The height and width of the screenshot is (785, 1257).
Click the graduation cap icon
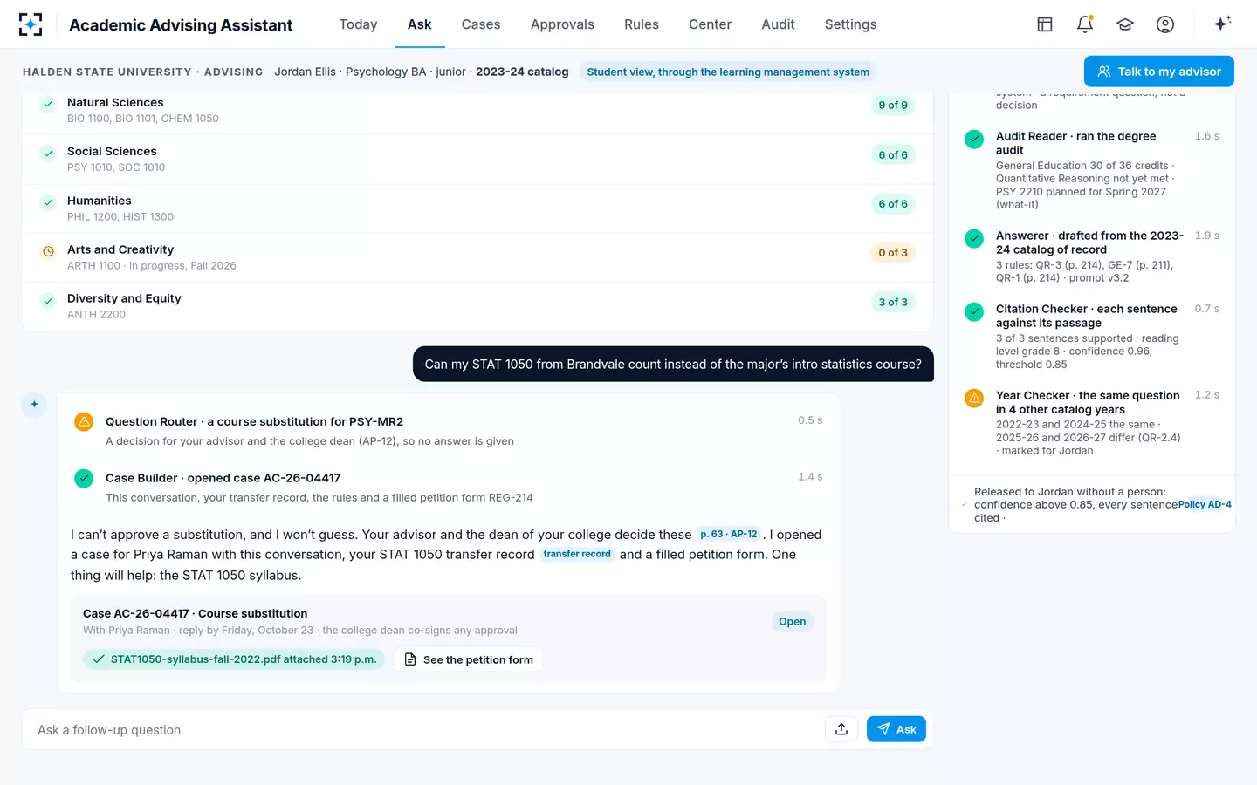click(x=1125, y=24)
